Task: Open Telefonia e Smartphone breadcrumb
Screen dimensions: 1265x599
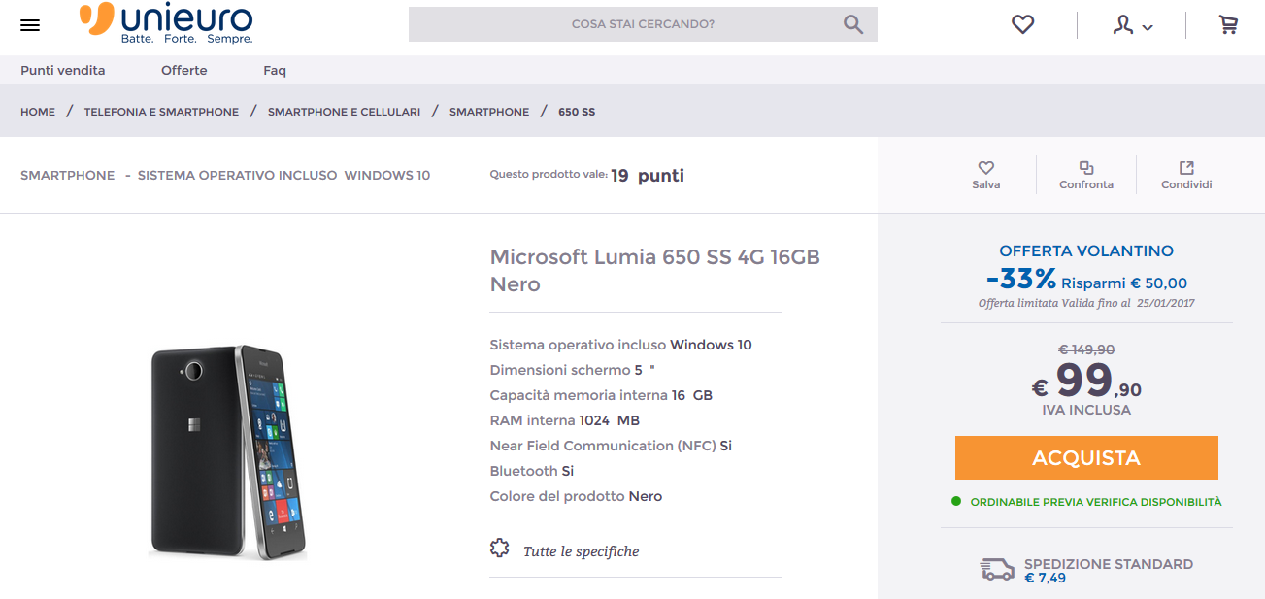Action: 161,112
